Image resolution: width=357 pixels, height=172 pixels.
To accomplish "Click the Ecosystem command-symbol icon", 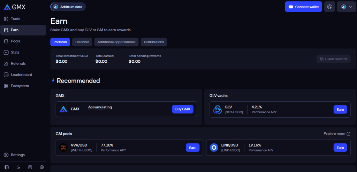I will tap(6, 86).
